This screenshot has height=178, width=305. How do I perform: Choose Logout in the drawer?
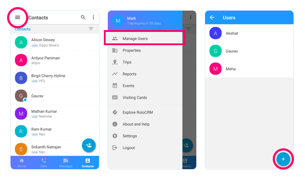[145, 148]
